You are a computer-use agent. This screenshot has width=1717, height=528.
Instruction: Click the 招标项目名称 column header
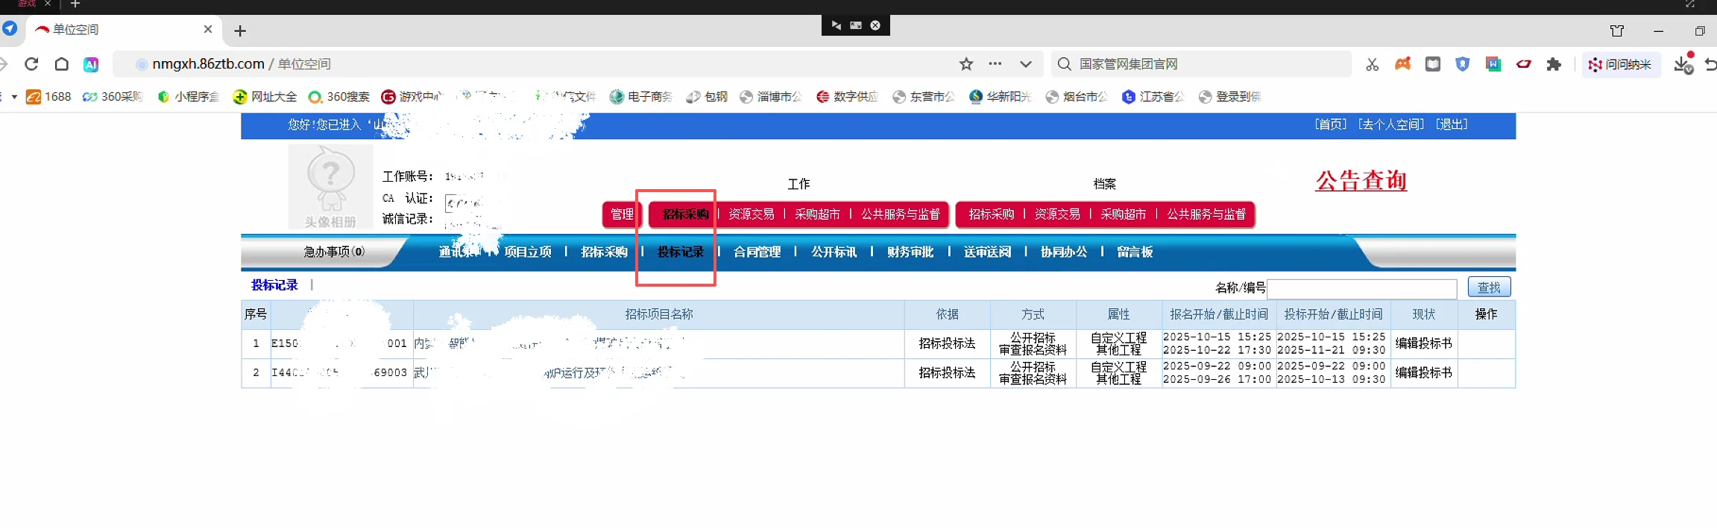[659, 314]
